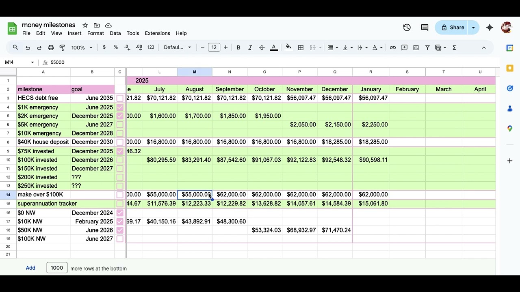Increase decimal places
This screenshot has height=292, width=520.
tap(139, 47)
